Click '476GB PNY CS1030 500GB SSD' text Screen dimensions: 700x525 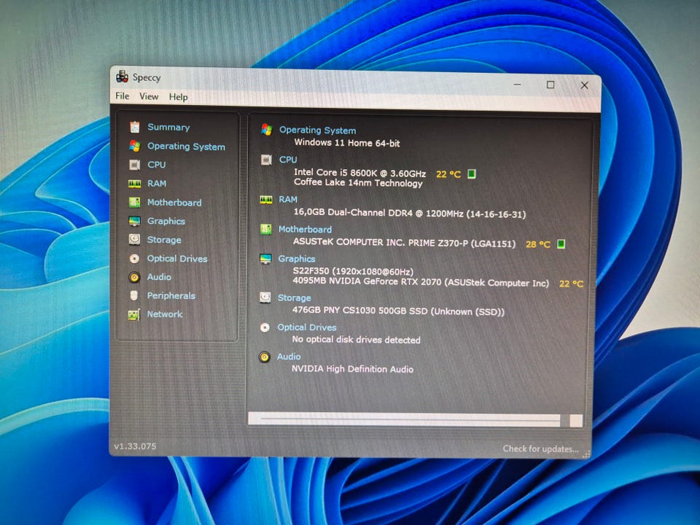coord(359,311)
